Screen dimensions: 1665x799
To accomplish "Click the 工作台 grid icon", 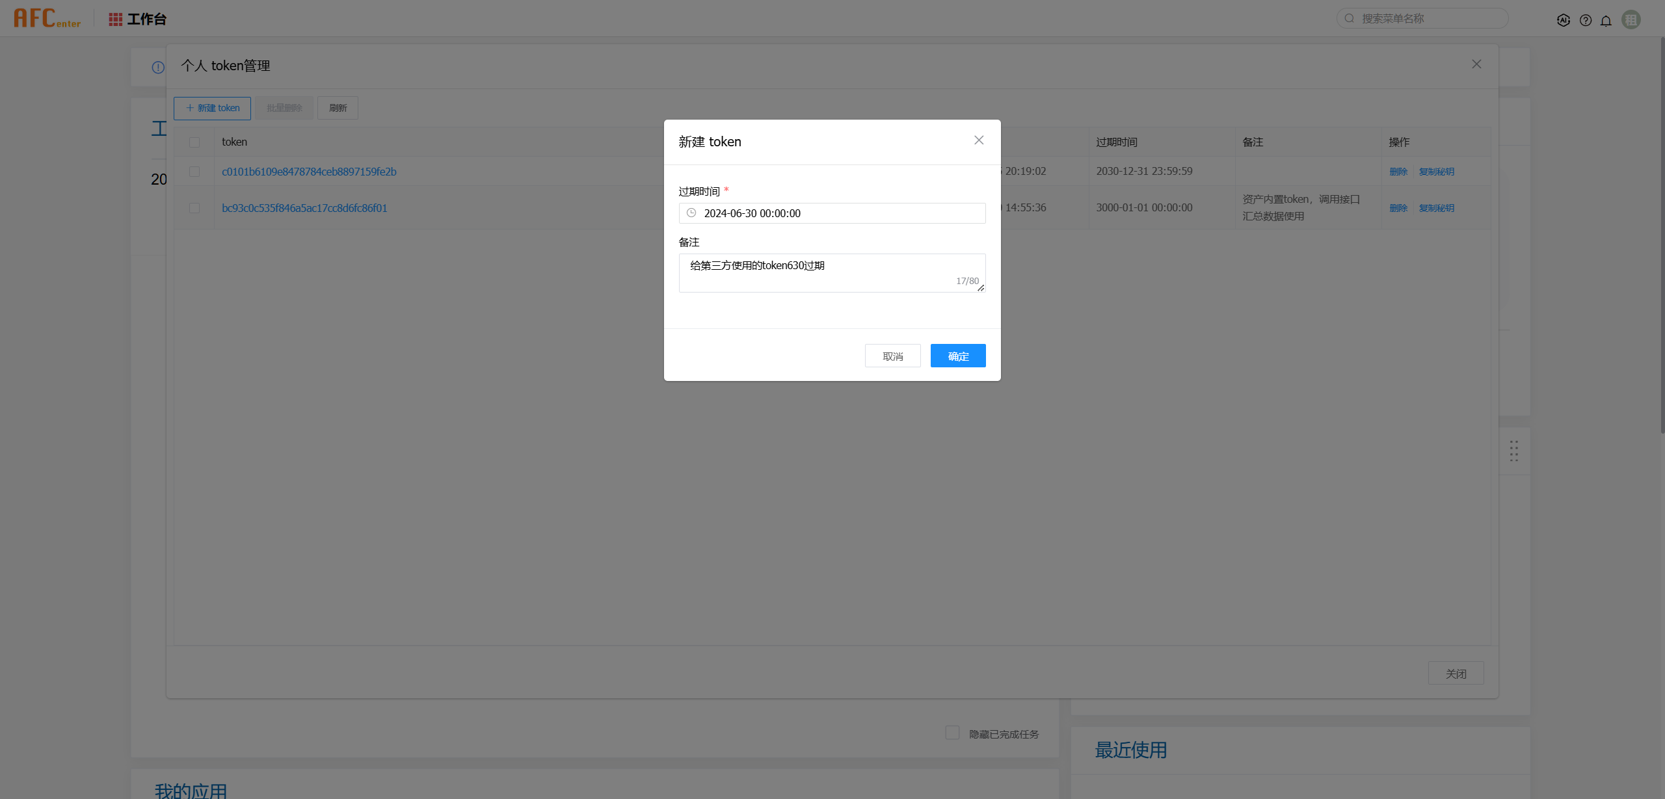I will click(116, 18).
